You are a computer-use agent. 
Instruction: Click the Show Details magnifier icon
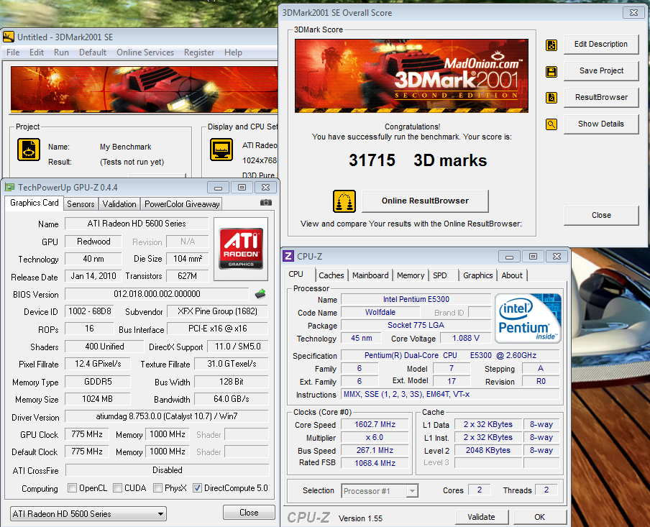551,124
